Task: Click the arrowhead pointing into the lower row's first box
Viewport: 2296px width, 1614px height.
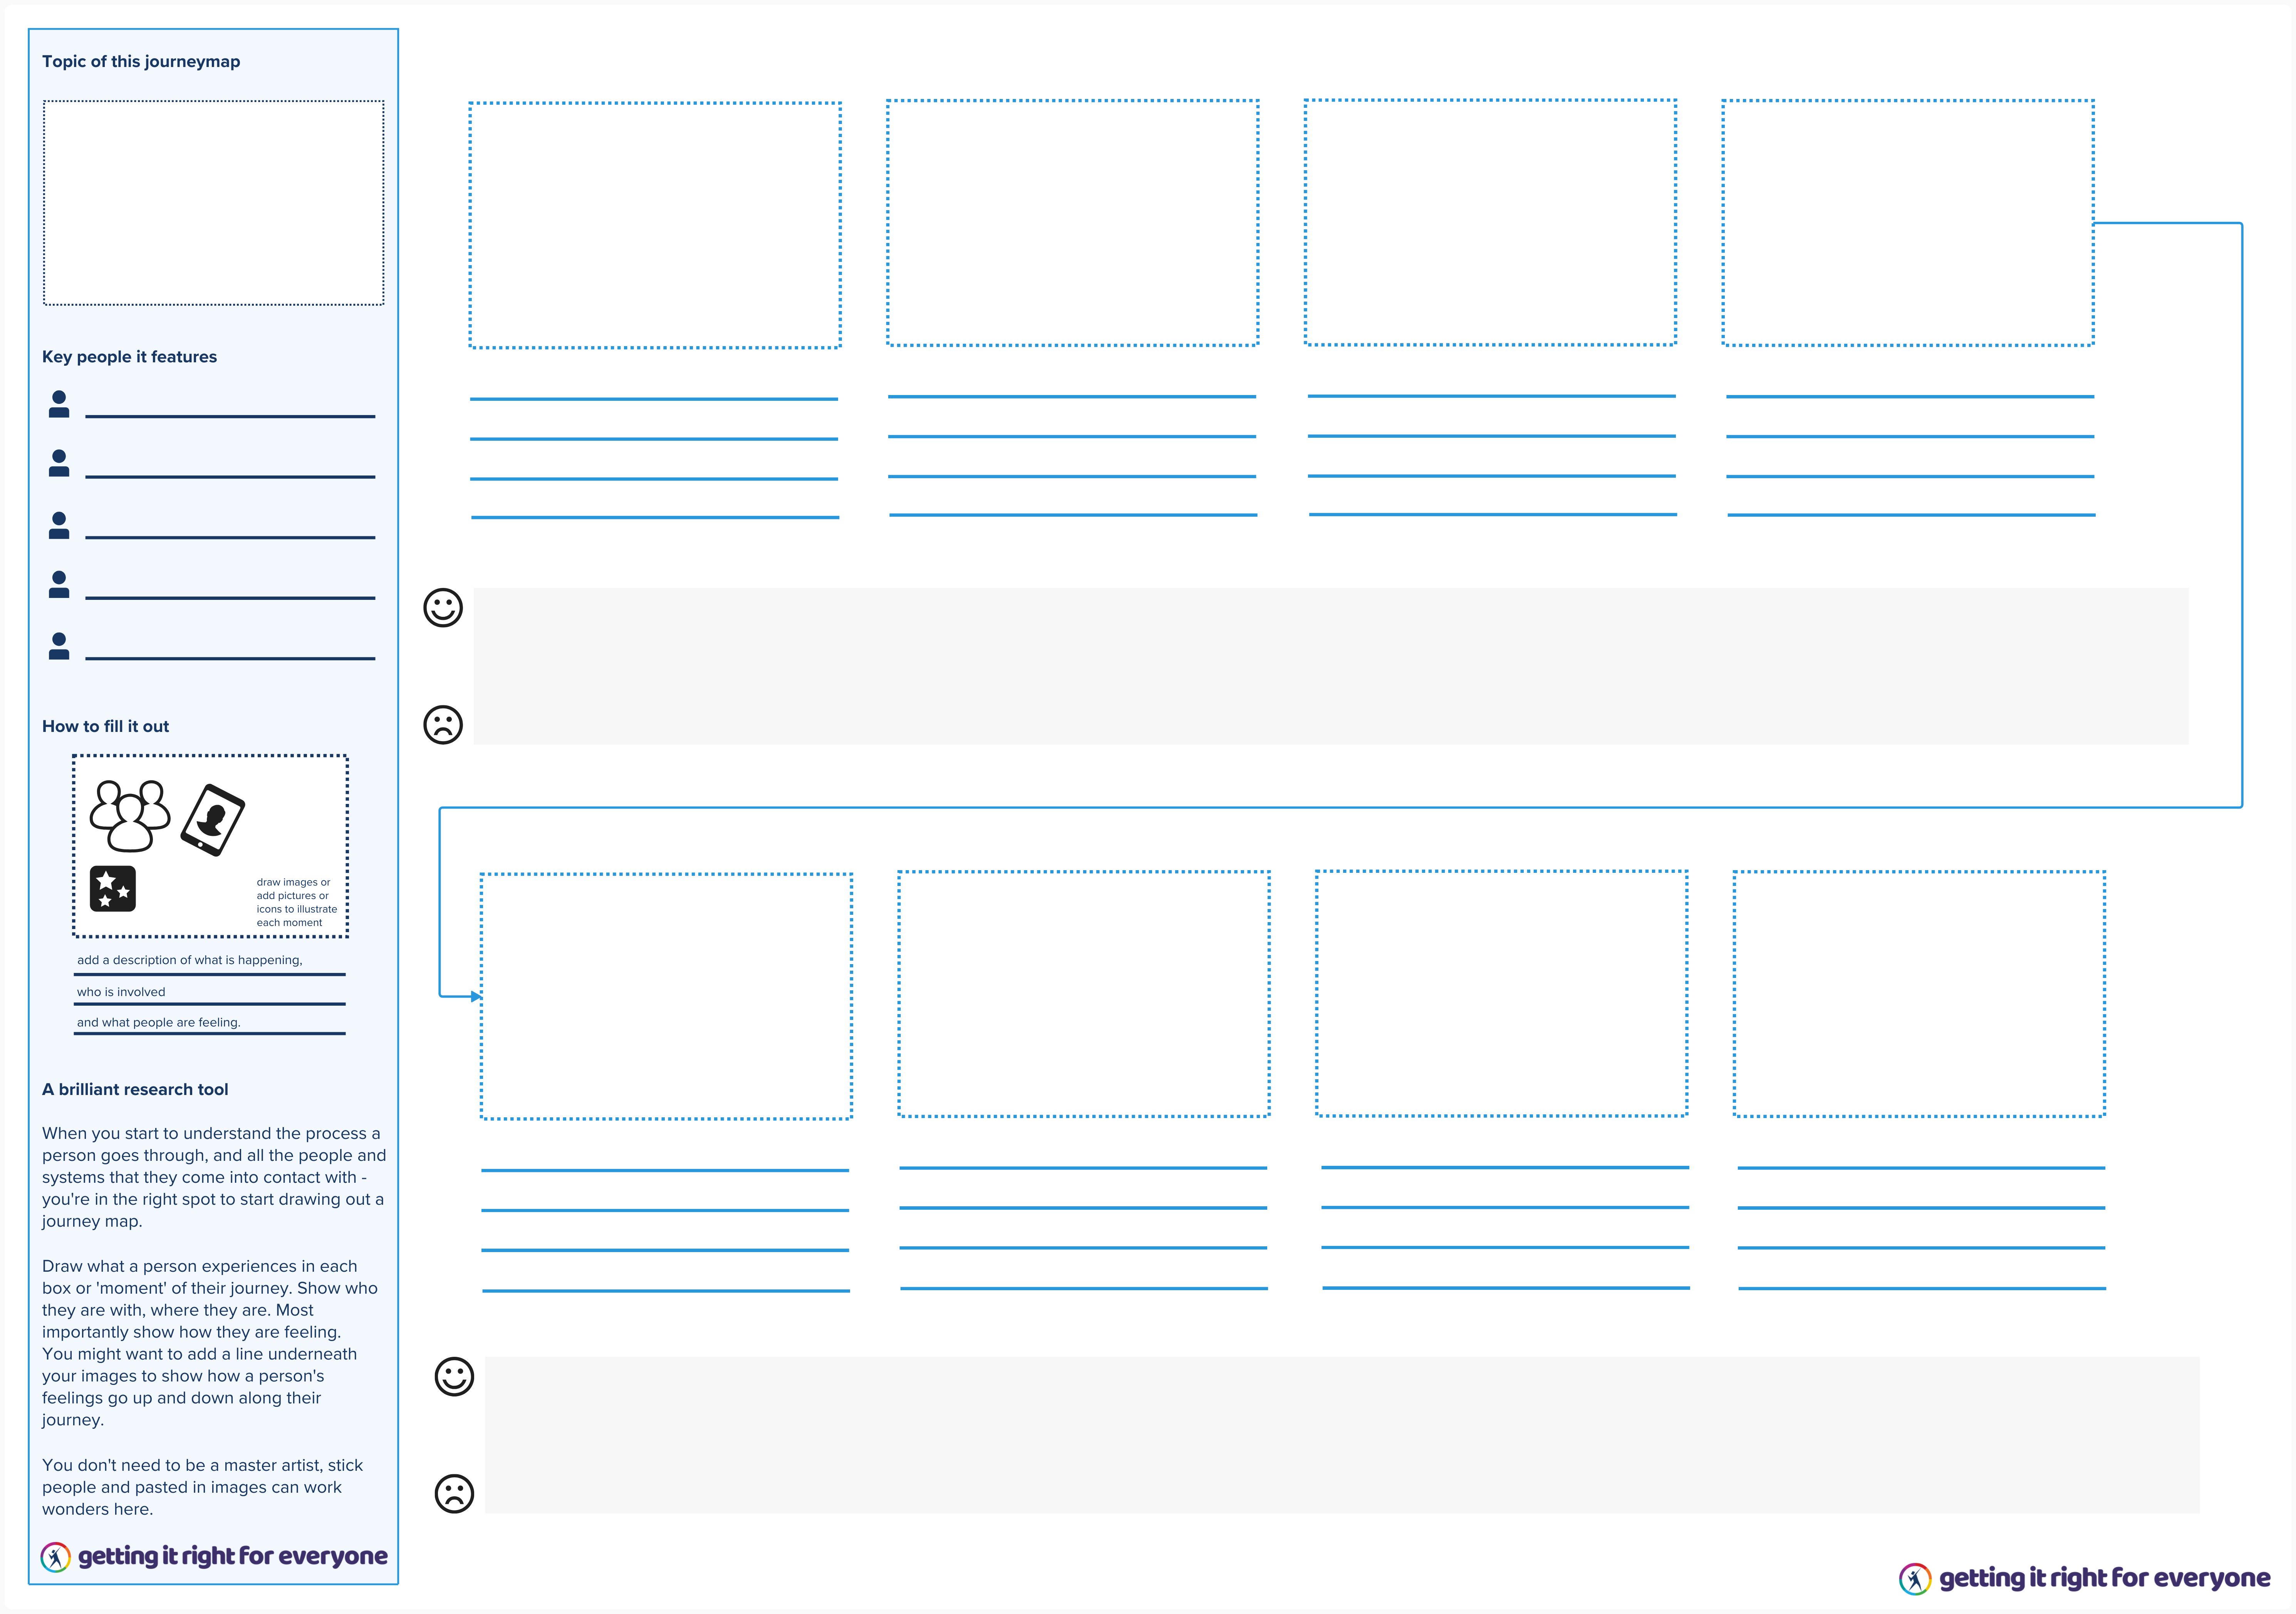Action: [x=476, y=996]
